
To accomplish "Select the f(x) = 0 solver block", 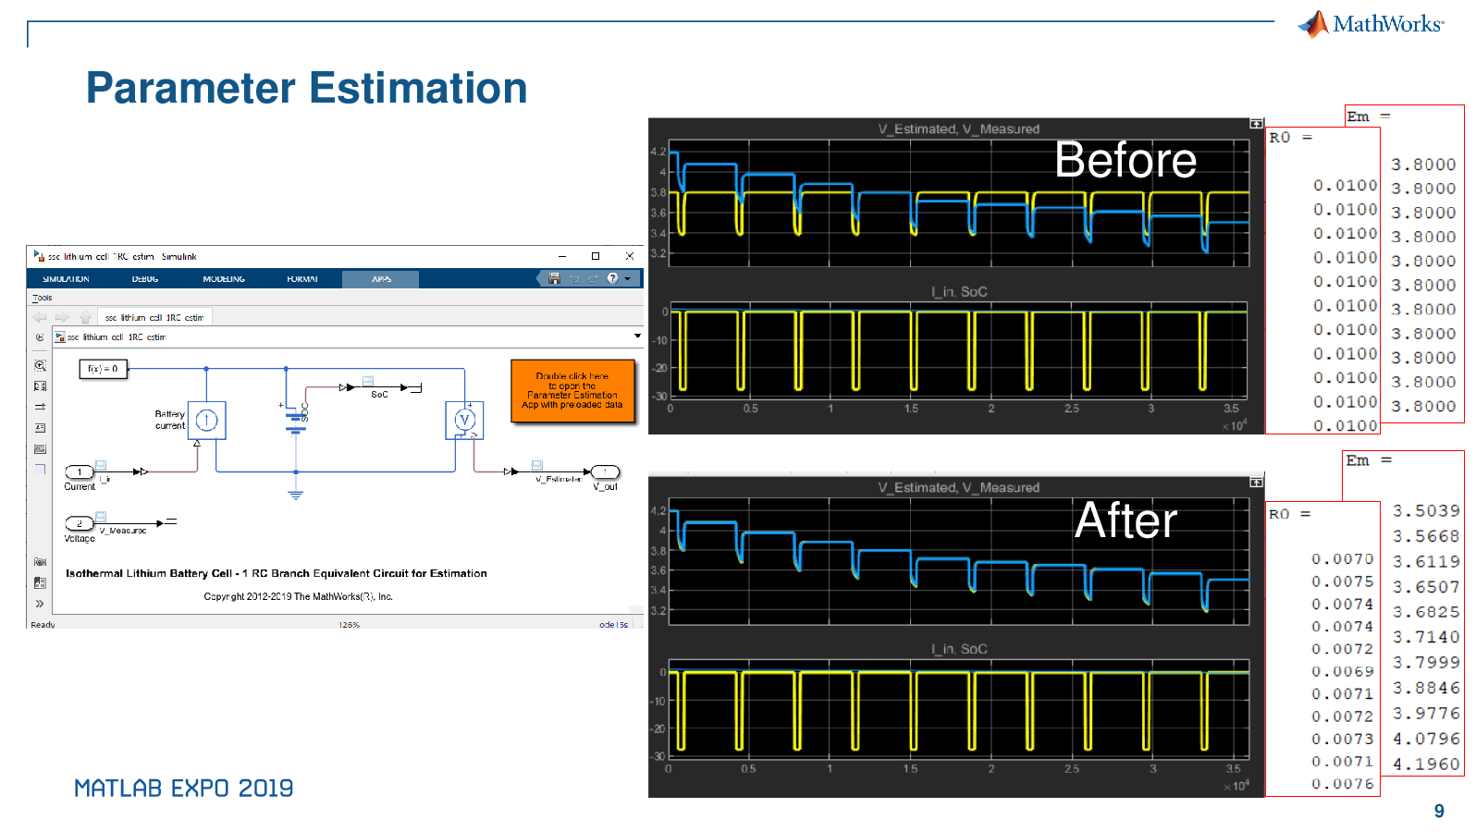I will pos(103,369).
